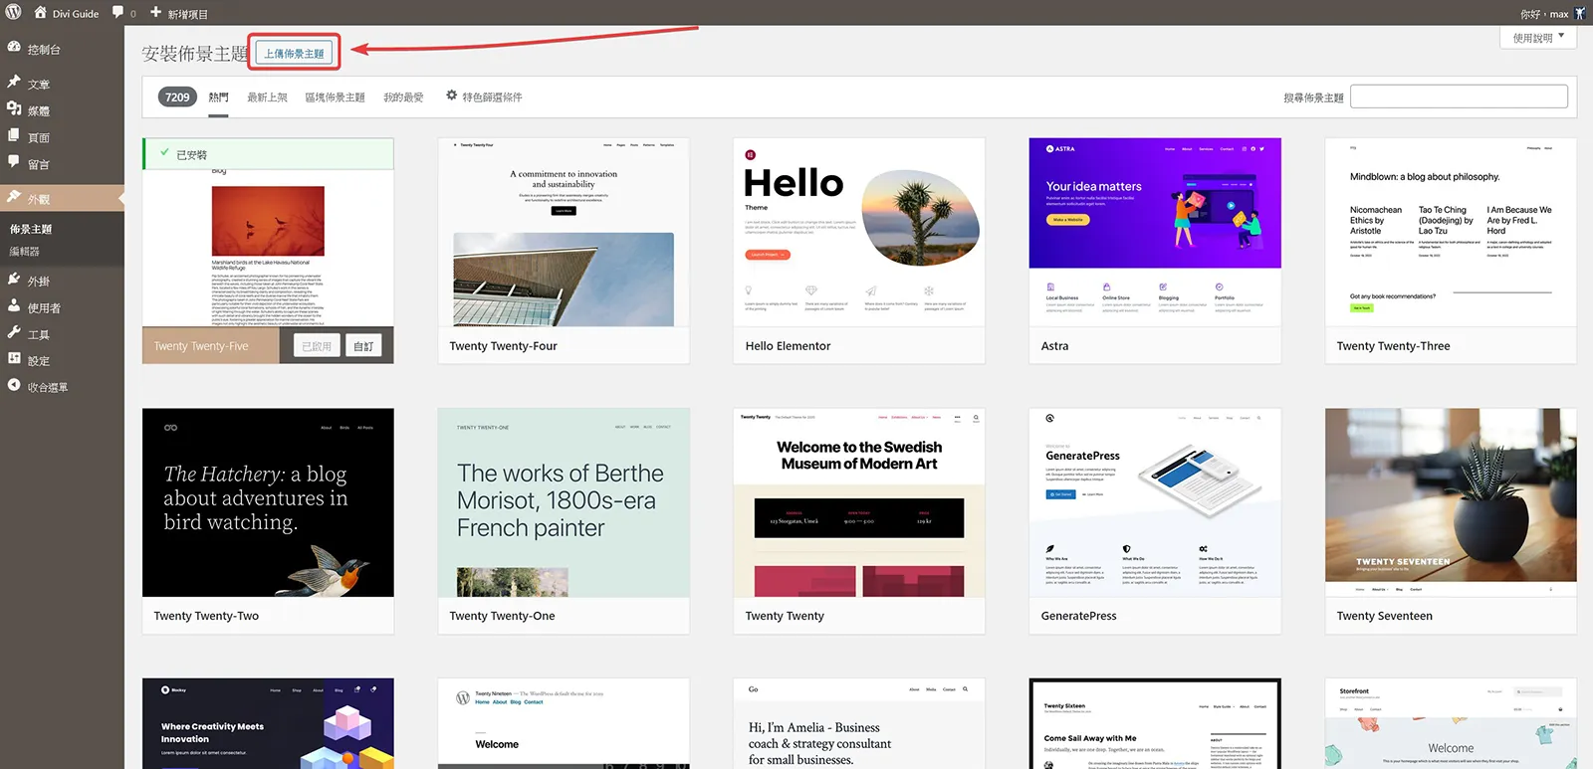Click the Upload Theme button
1593x769 pixels.
(x=294, y=54)
